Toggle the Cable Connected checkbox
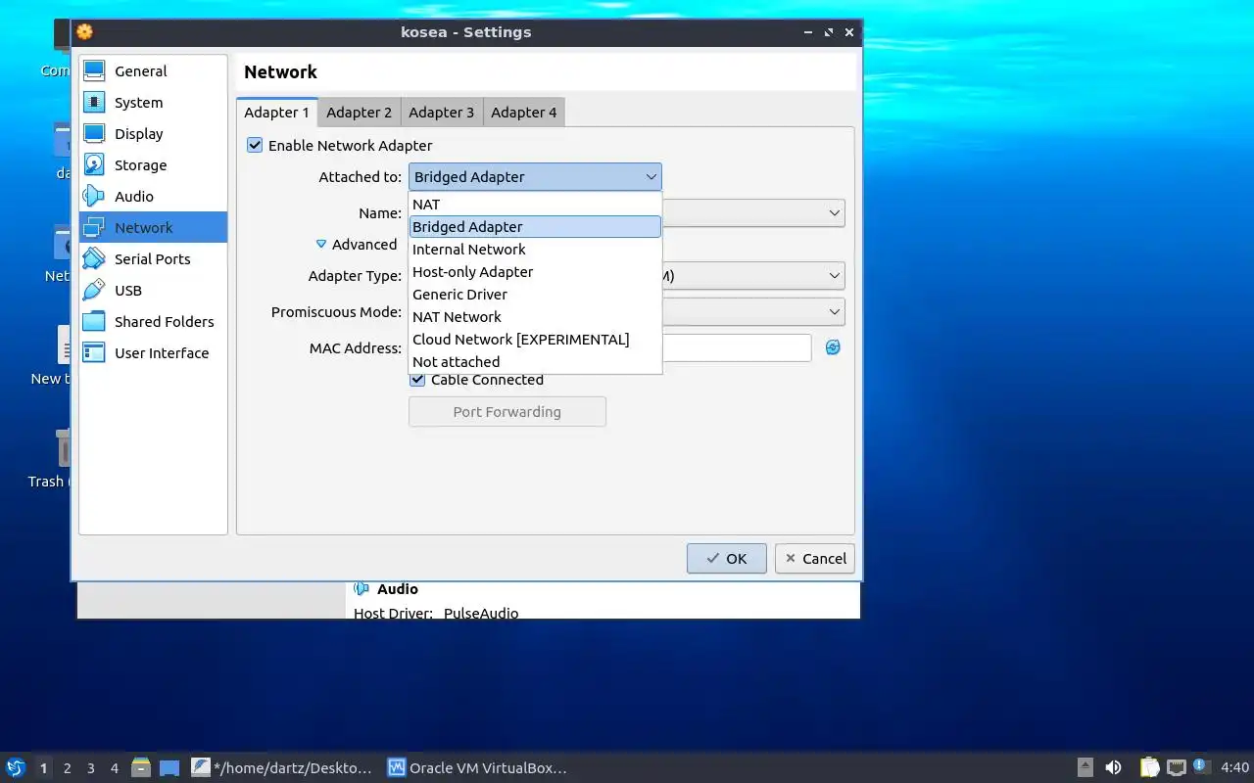Screen dimensions: 1254x783 tap(417, 380)
